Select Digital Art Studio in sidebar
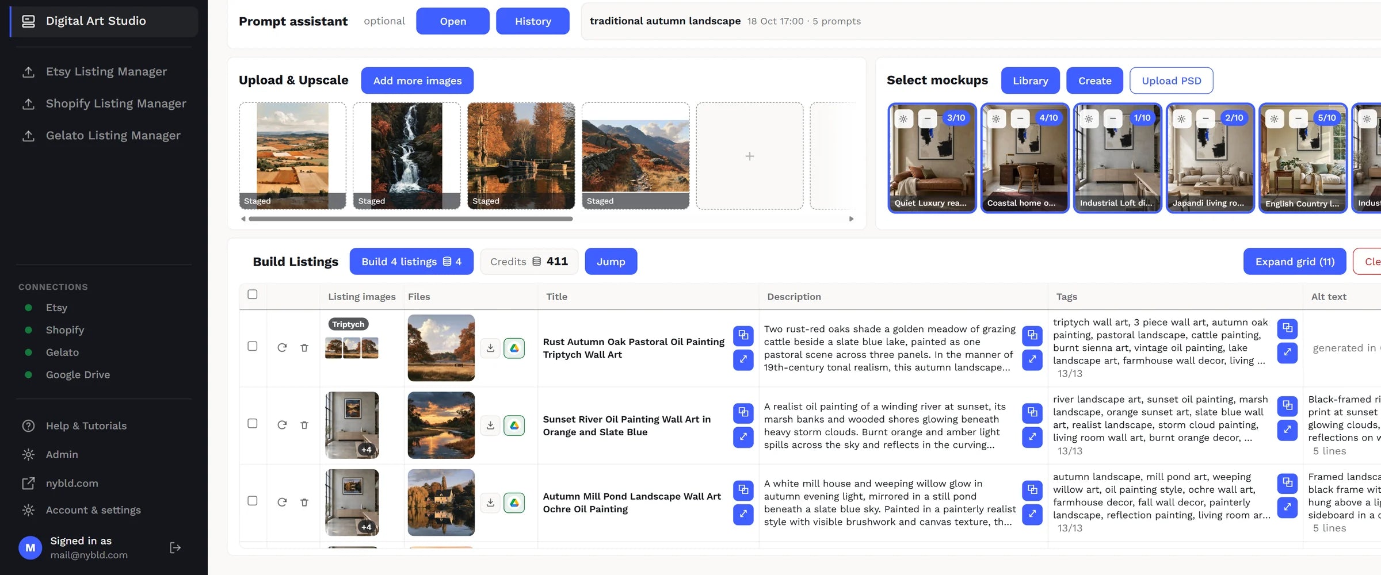The image size is (1381, 575). pyautogui.click(x=104, y=21)
